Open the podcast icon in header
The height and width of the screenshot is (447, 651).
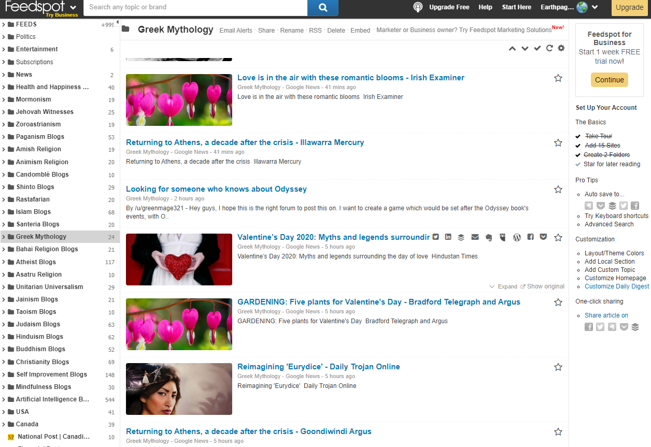pyautogui.click(x=418, y=7)
